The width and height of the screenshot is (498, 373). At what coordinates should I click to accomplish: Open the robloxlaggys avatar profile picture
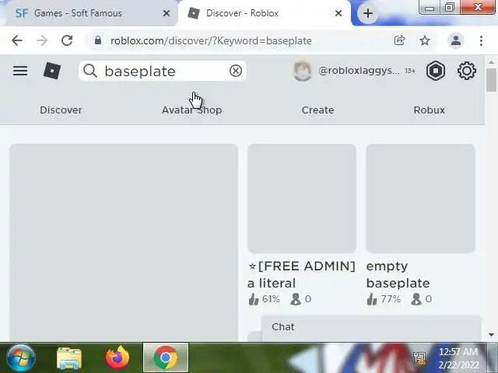pos(302,71)
